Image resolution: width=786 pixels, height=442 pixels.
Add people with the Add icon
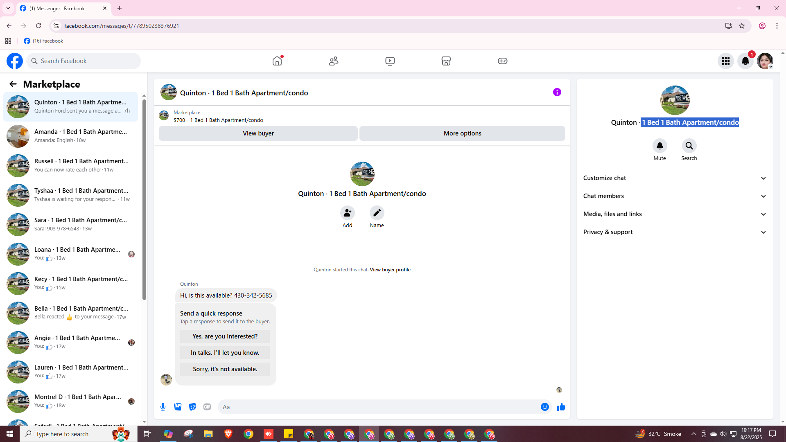pyautogui.click(x=347, y=213)
